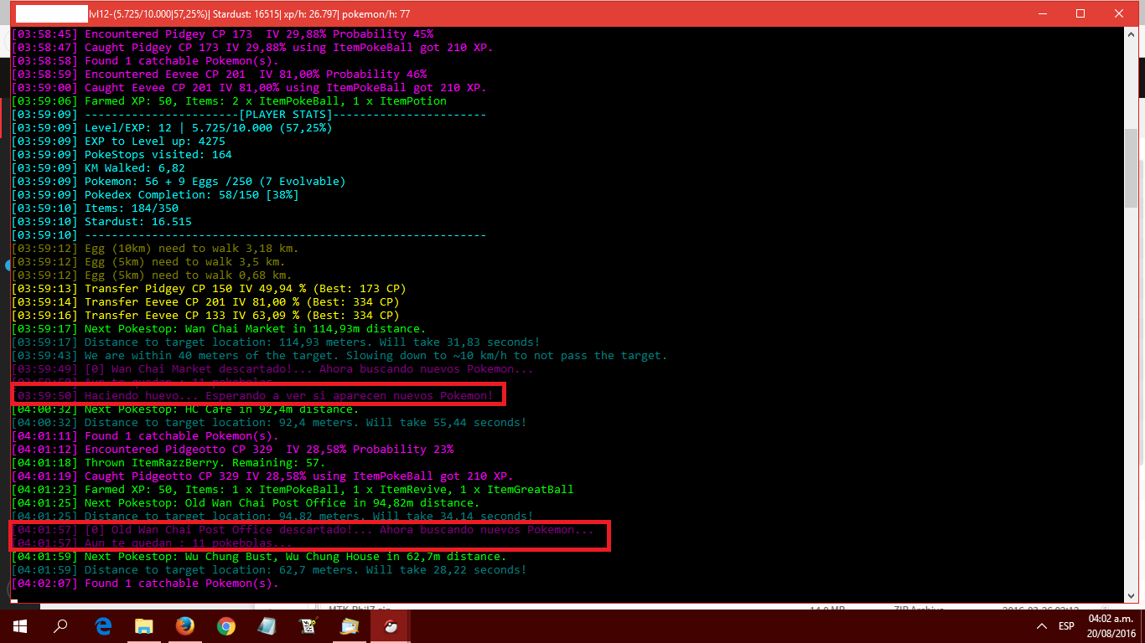Click the 'Pokemon: 56 + 9 Eggs' line
Viewport: 1145px width, 643px height.
179,182
